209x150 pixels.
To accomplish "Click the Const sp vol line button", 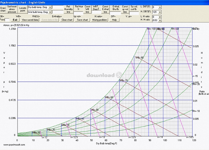I will (x=125, y=9).
